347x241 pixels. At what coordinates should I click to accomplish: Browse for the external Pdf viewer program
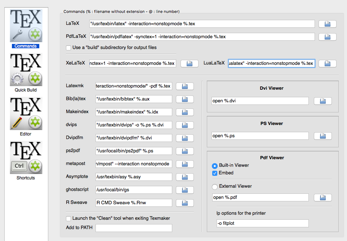(322, 198)
